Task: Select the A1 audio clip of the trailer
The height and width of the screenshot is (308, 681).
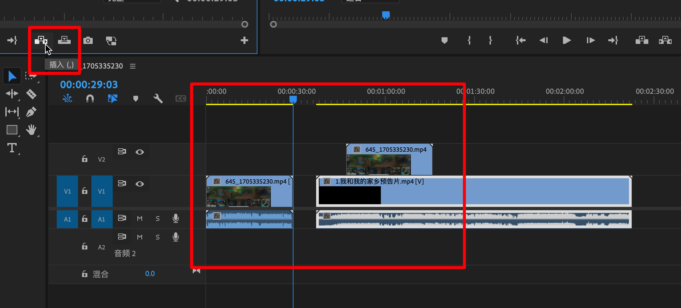Action: [x=474, y=219]
